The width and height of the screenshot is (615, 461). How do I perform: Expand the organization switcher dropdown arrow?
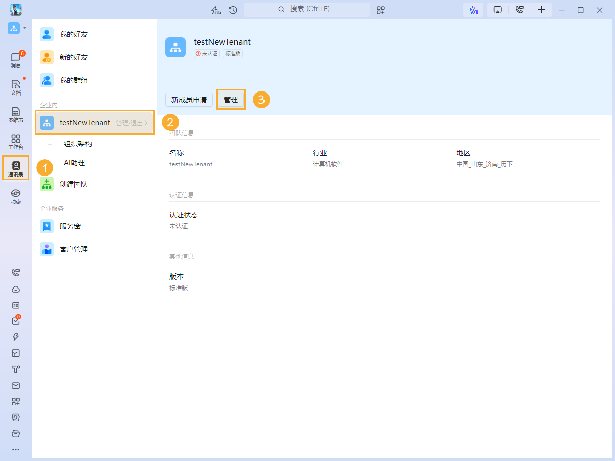pos(25,28)
